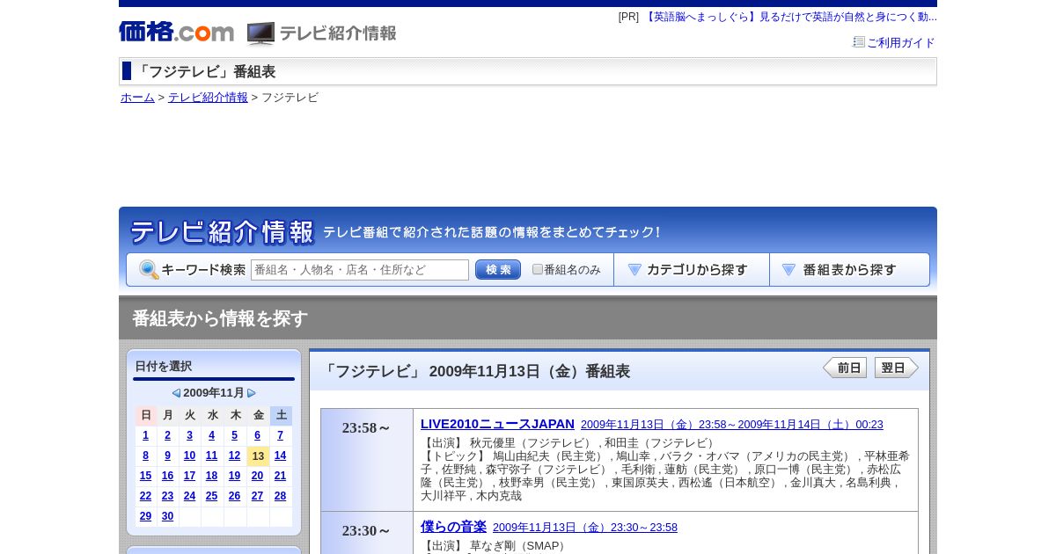This screenshot has width=1056, height=554.
Task: Select highlighted November 13 in calendar
Action: tap(258, 456)
